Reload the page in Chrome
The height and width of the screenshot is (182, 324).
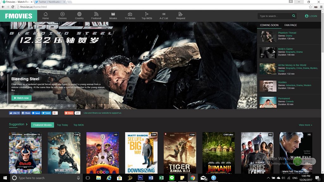pyautogui.click(x=13, y=7)
